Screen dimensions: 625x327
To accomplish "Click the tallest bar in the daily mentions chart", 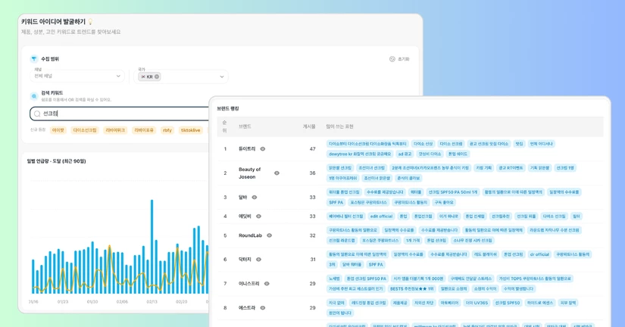I will 152,247.
